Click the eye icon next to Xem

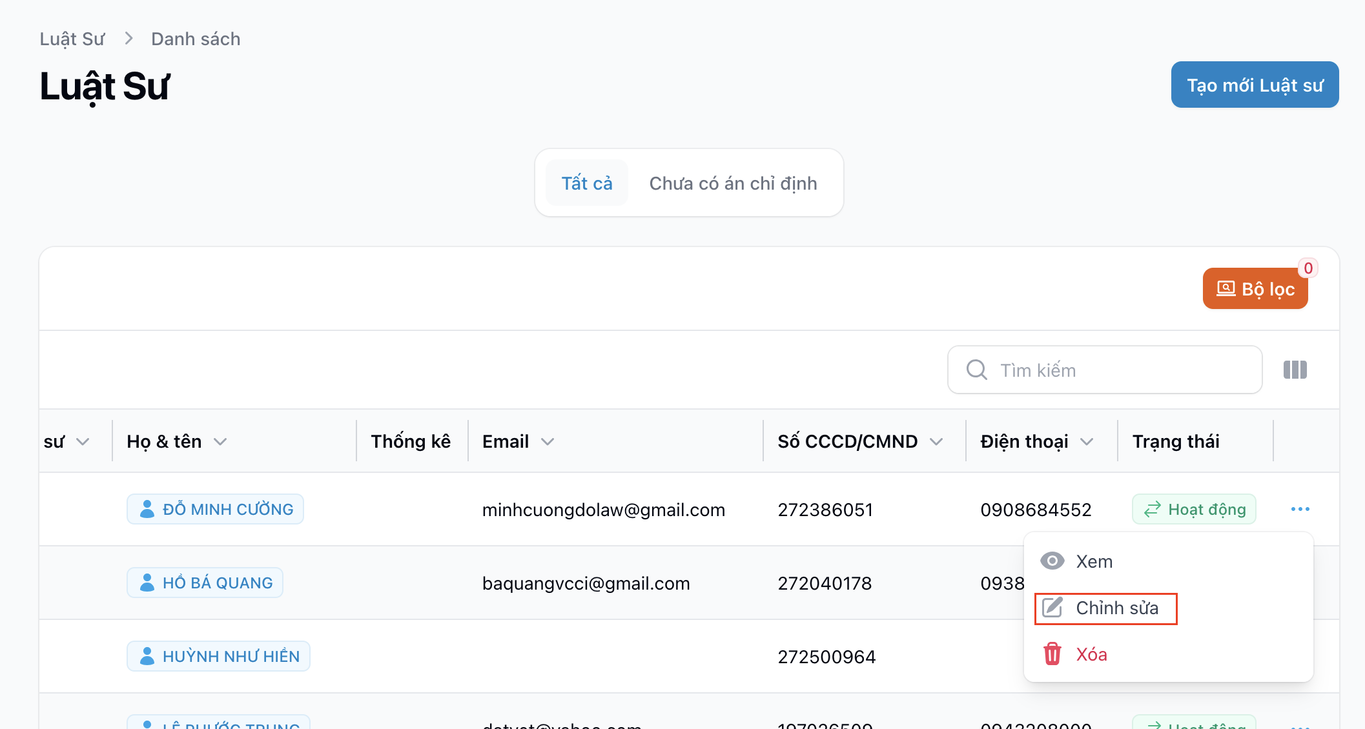pos(1052,561)
